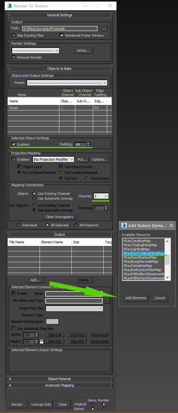Click the Element Background color swatch
This screenshot has width=178, height=413.
coord(52,321)
